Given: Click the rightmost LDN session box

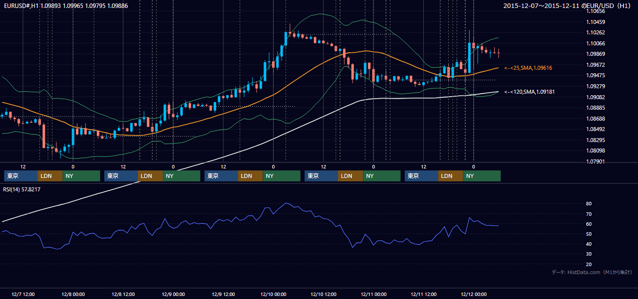Looking at the screenshot, I should coord(451,176).
